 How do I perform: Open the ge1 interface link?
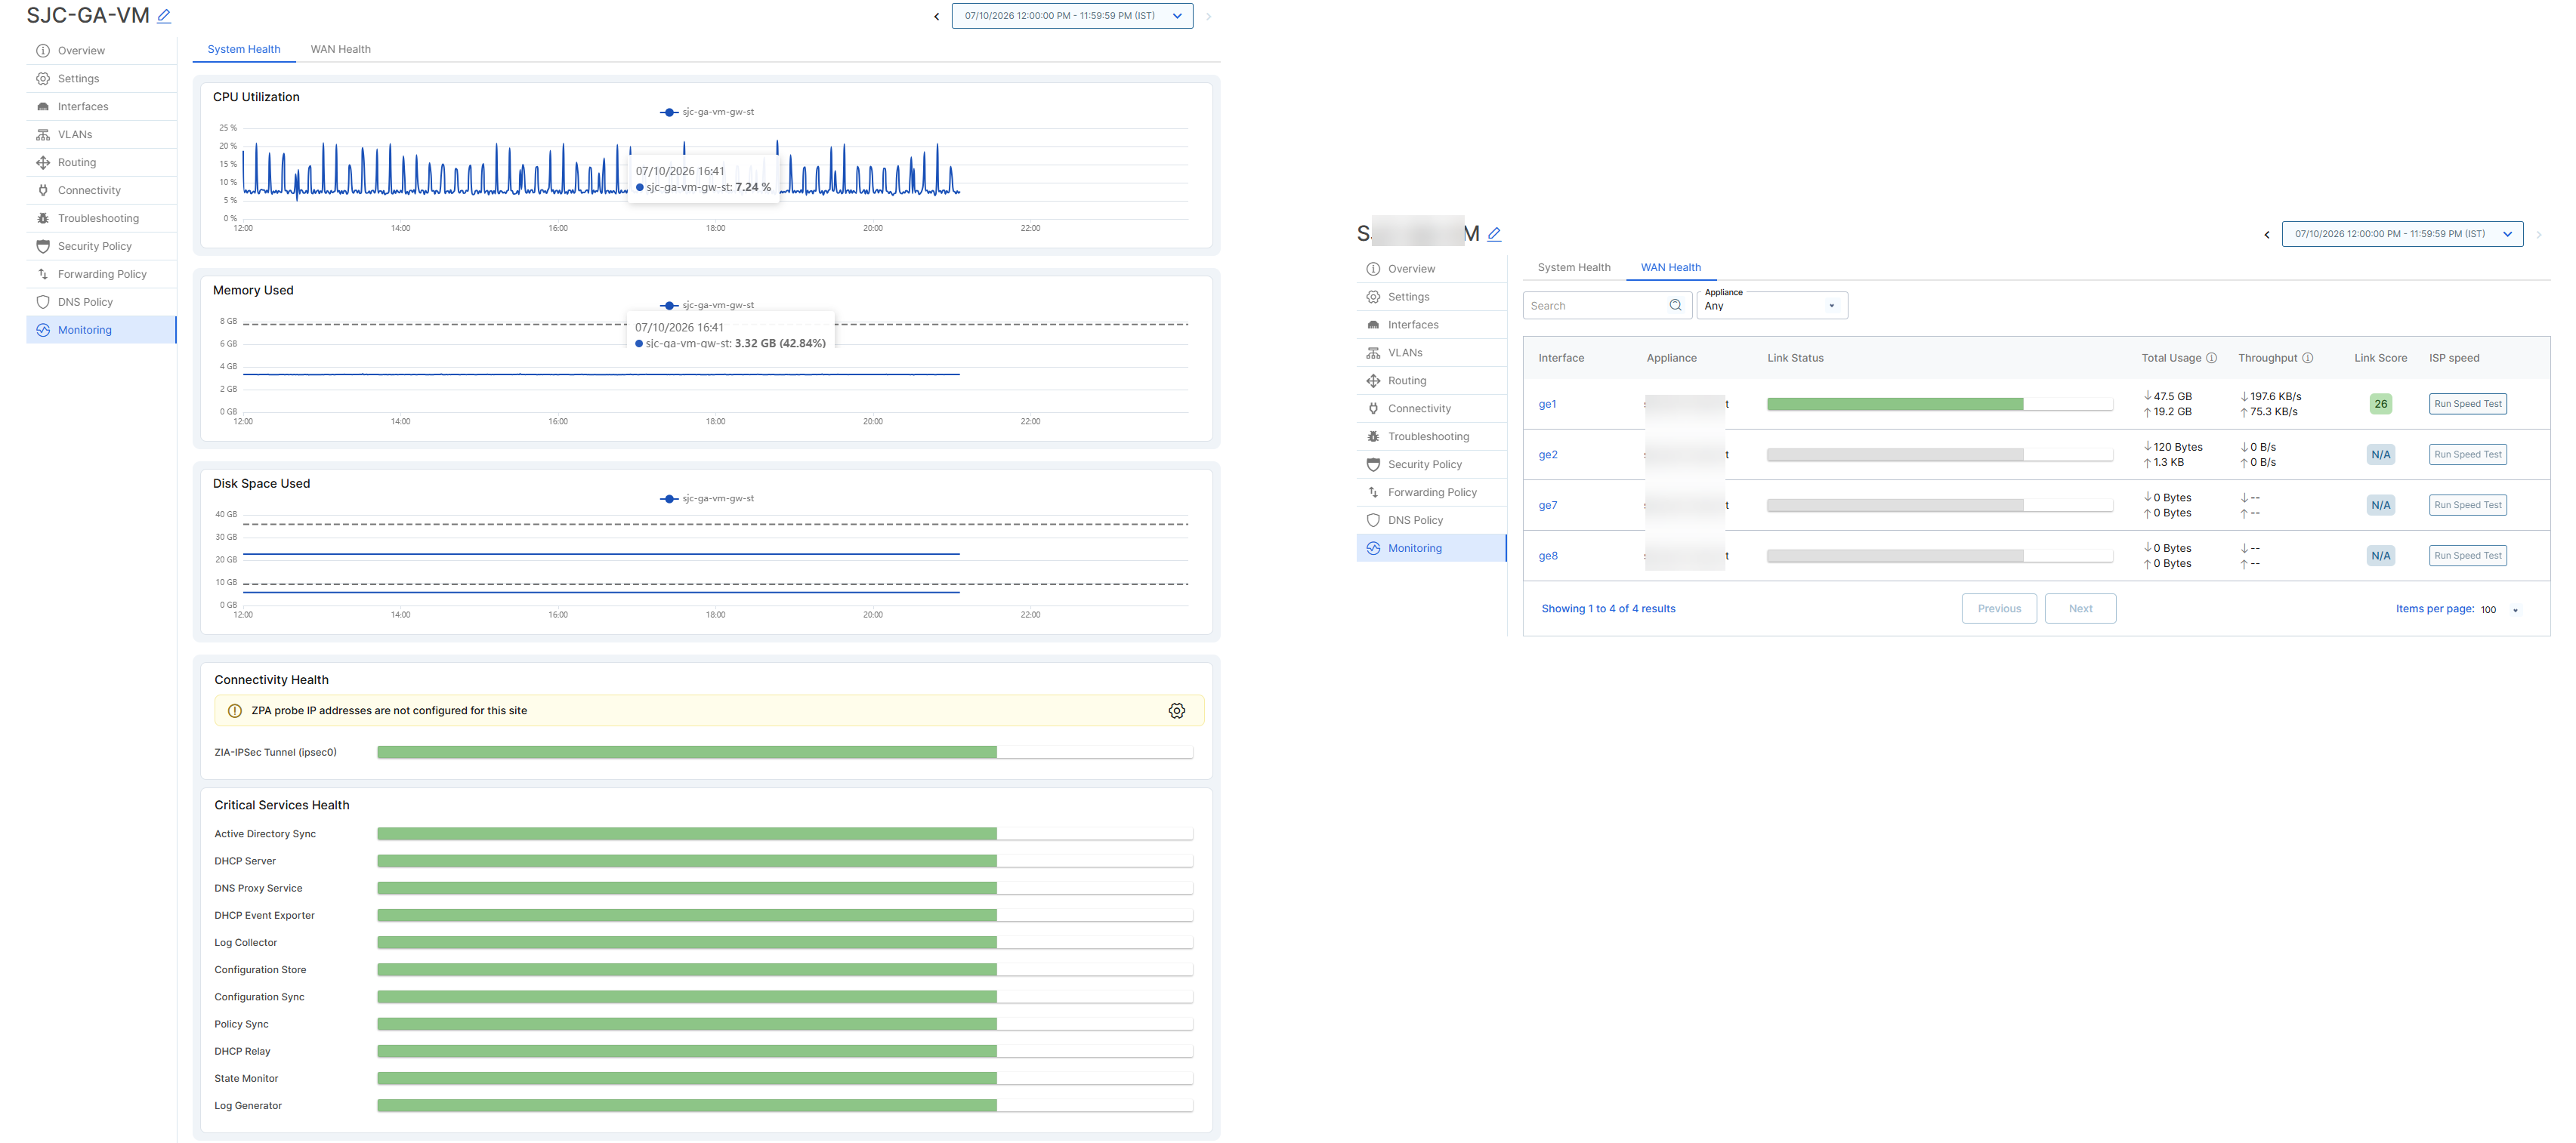1547,405
